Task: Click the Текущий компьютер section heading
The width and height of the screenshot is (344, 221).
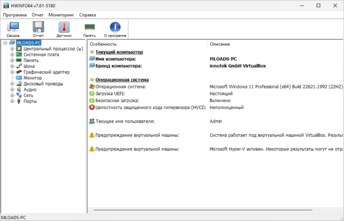Action: coord(119,52)
